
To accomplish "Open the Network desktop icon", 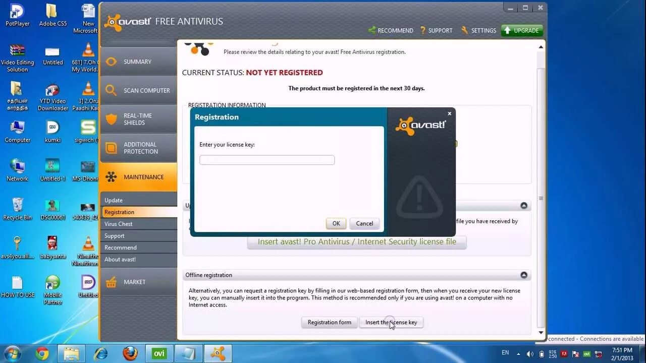I will point(18,170).
